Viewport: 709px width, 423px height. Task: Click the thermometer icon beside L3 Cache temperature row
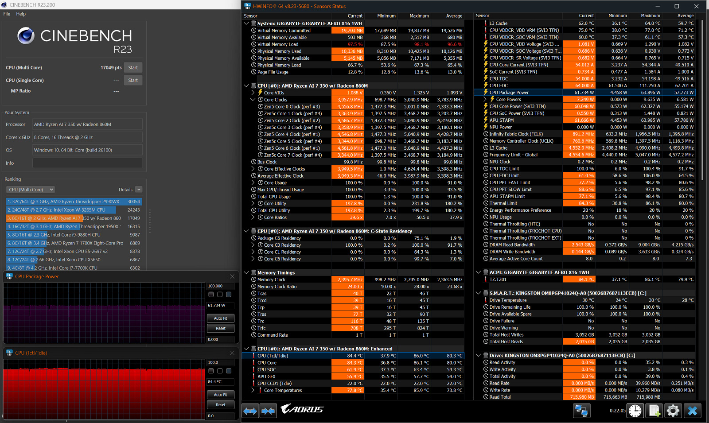point(485,23)
